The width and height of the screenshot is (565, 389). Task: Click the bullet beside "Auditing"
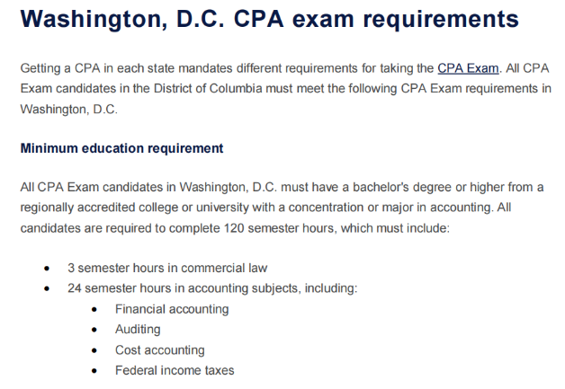click(x=94, y=330)
